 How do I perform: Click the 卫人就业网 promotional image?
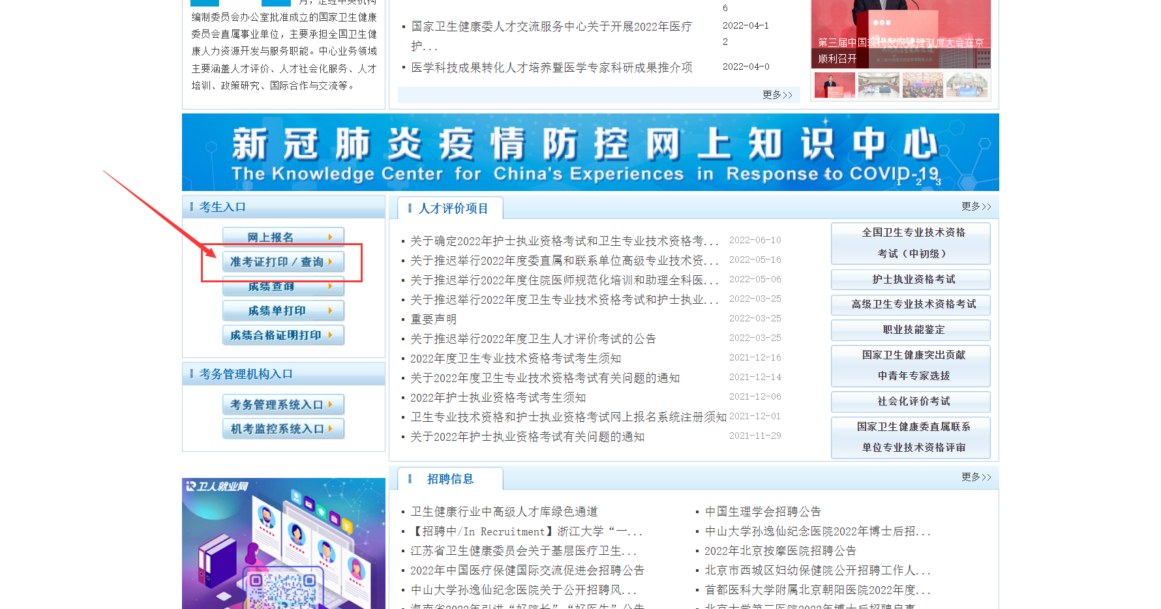[283, 544]
